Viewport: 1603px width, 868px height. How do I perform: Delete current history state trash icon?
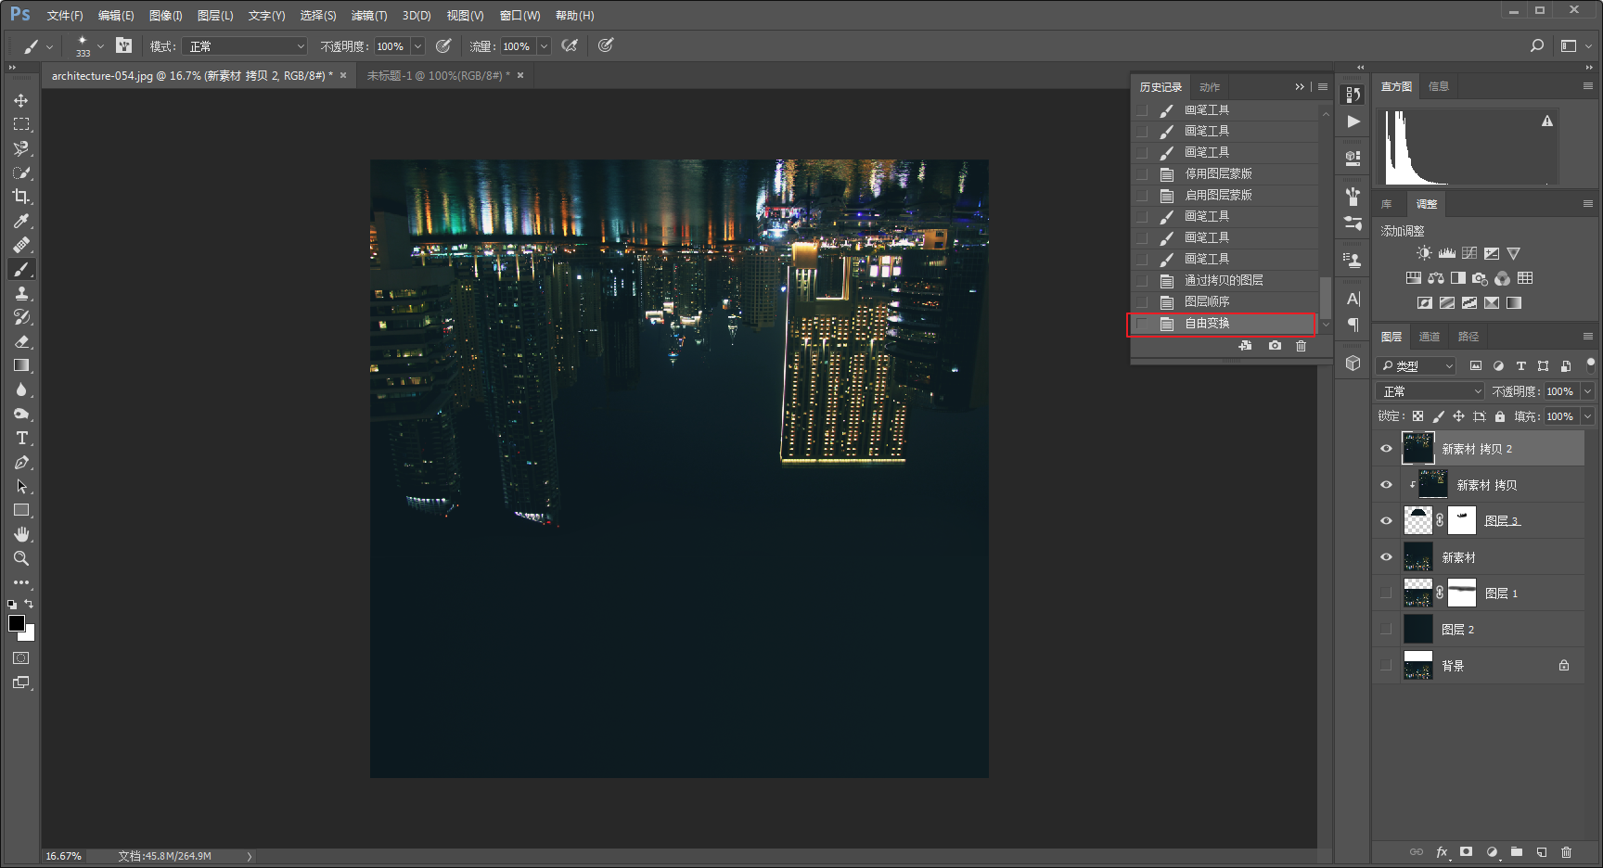(1302, 346)
